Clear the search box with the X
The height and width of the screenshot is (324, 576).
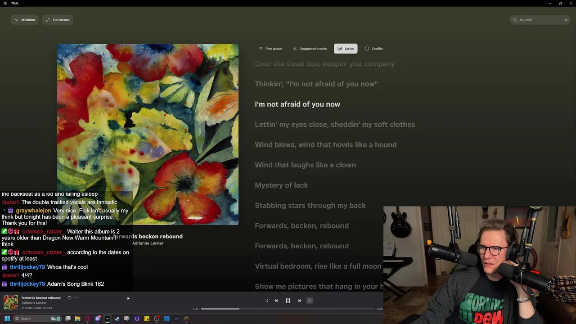[x=566, y=20]
